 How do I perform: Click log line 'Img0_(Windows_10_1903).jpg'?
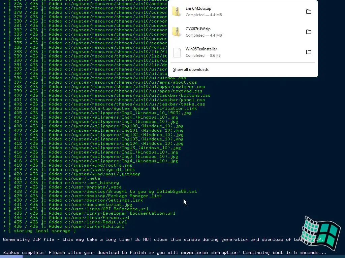point(97,113)
